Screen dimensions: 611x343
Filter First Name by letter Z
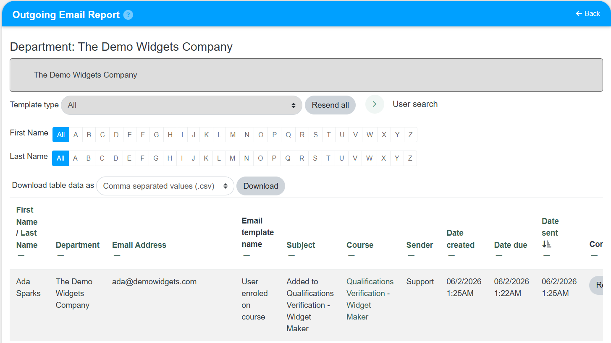pos(410,135)
